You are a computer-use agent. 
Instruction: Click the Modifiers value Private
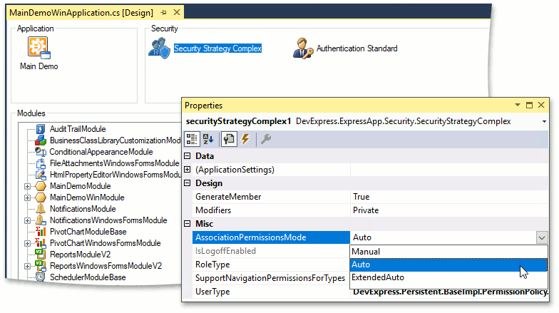(366, 210)
